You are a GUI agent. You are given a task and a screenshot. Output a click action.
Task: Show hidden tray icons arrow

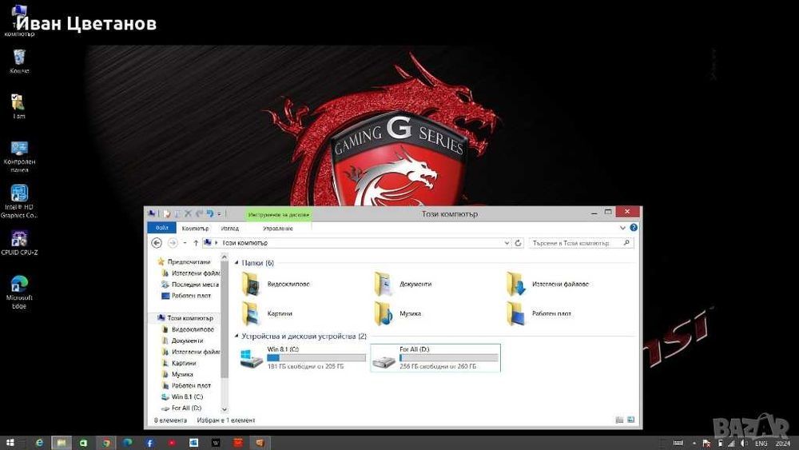(694, 444)
